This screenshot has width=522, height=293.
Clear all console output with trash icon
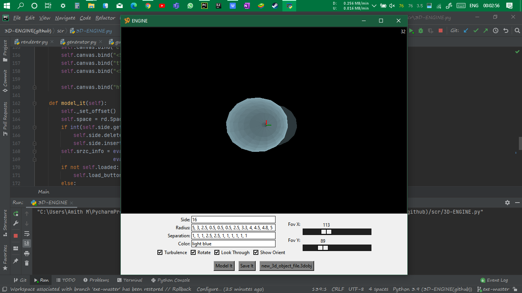point(27,263)
